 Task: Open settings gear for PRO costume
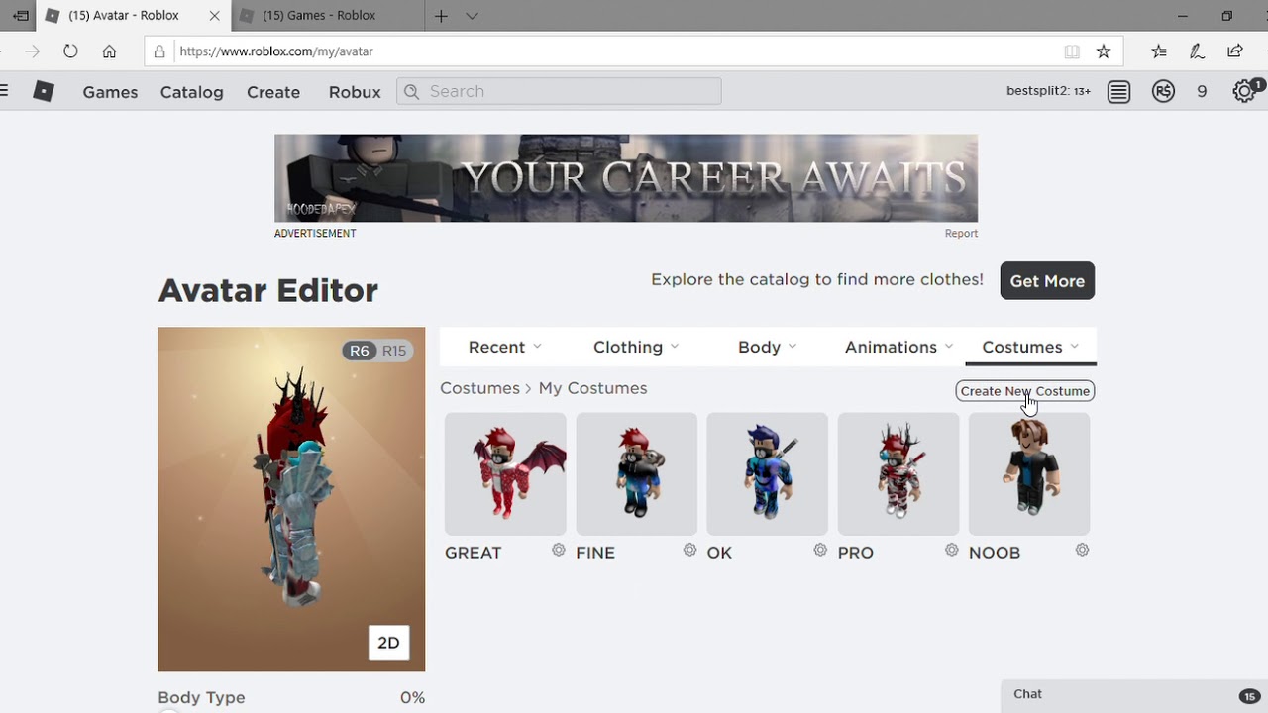click(x=951, y=550)
